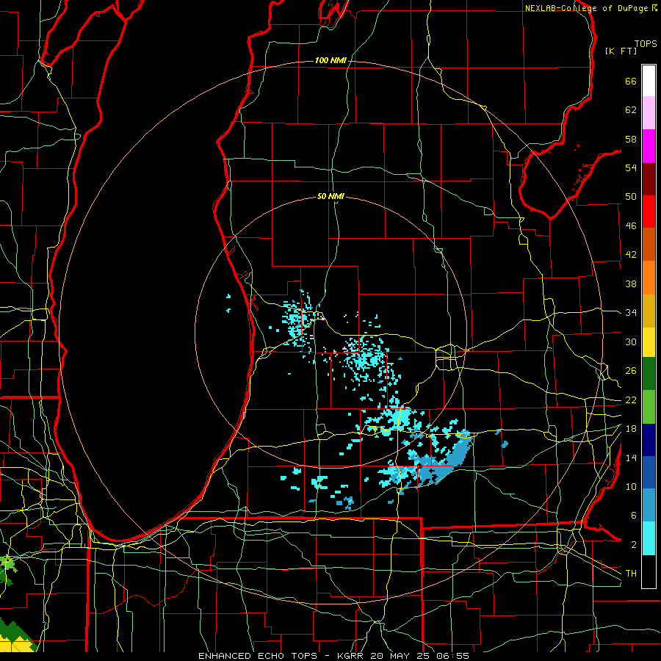
Task: Click the "[K FT]" units label
Action: point(621,51)
